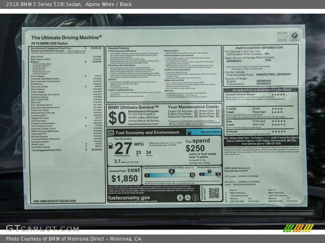Click 'The Ultimate Driving Machine' heading
325x243 pixels.
pos(66,37)
